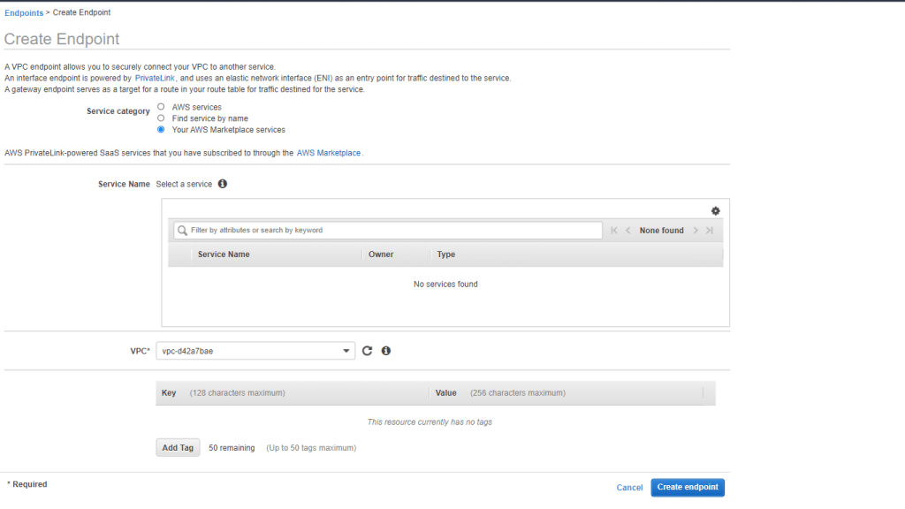Open the AWS Marketplace link
Screen dimensions: 905x509
click(329, 153)
